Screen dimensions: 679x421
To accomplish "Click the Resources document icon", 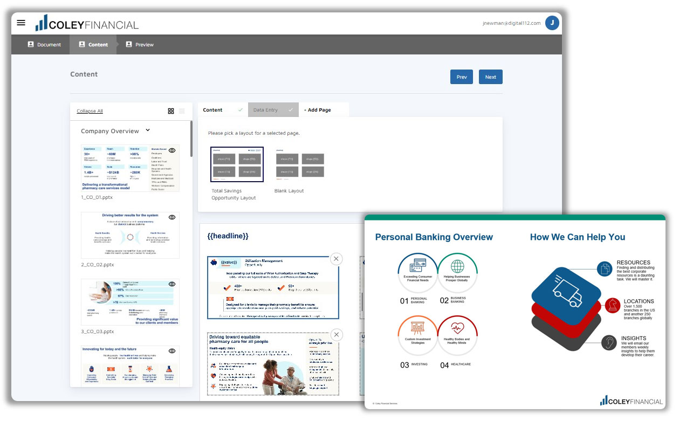I will coord(605,268).
